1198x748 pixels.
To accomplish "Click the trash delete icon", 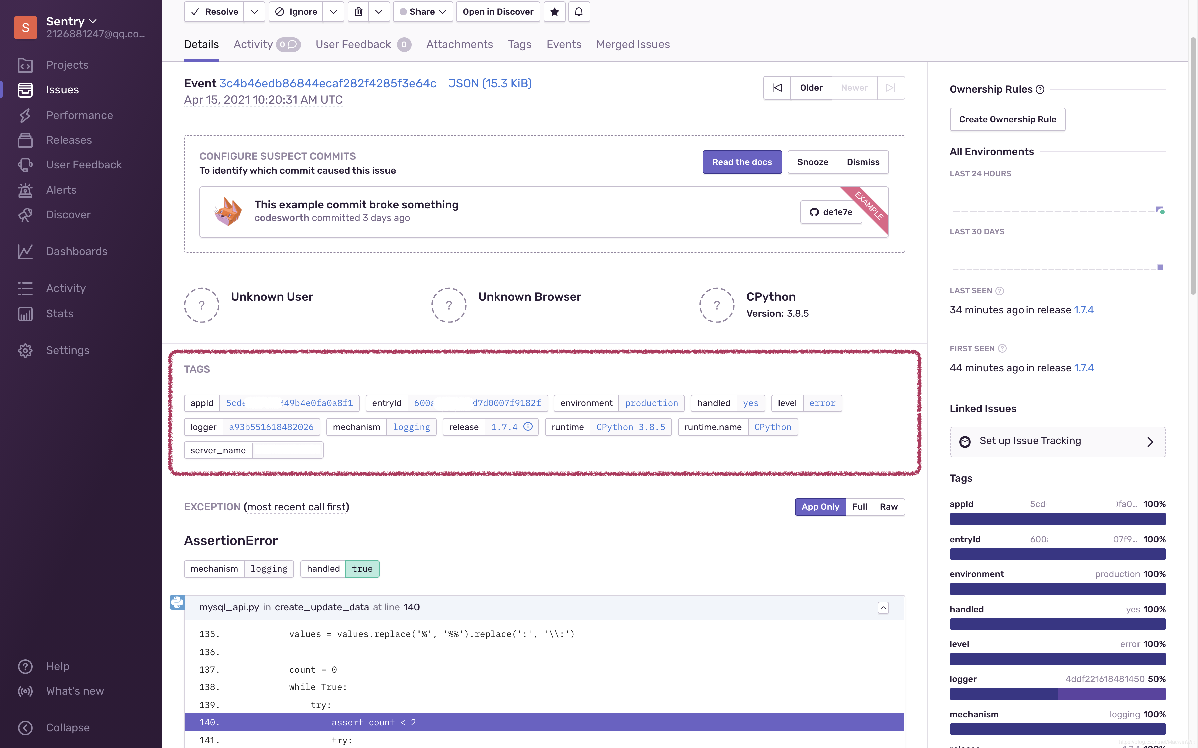I will pos(358,11).
